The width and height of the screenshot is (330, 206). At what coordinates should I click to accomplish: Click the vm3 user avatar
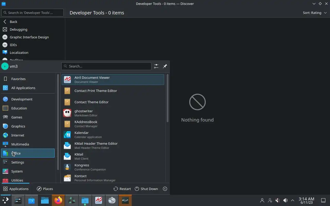(x=5, y=66)
